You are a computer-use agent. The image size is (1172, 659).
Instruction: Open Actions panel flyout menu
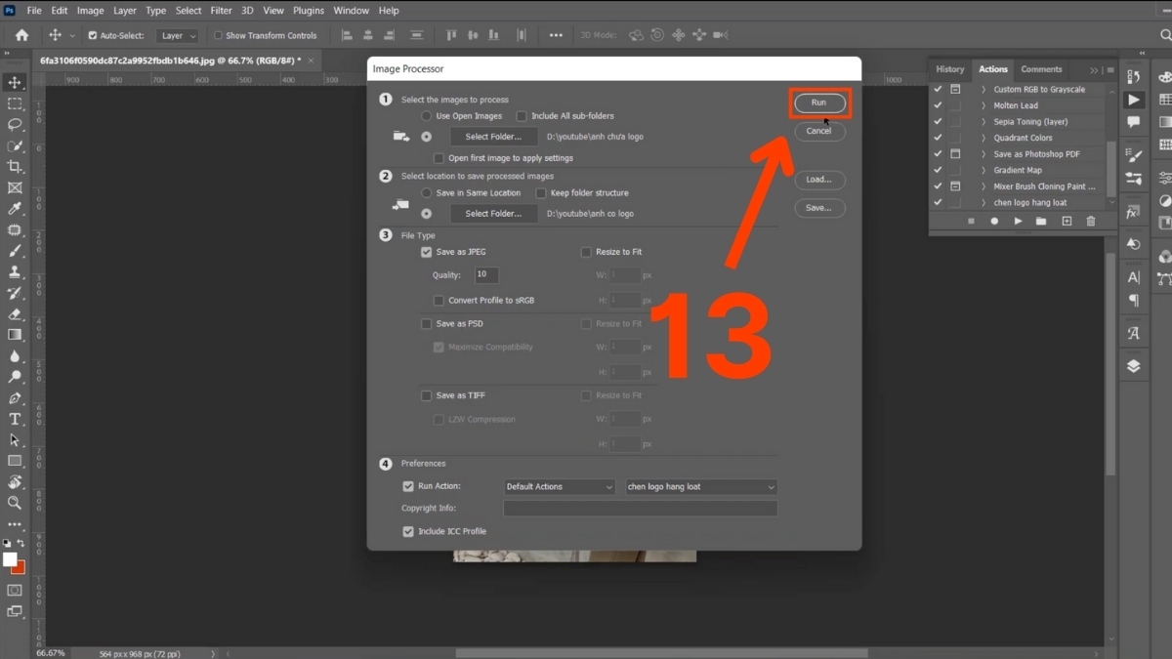point(1110,70)
